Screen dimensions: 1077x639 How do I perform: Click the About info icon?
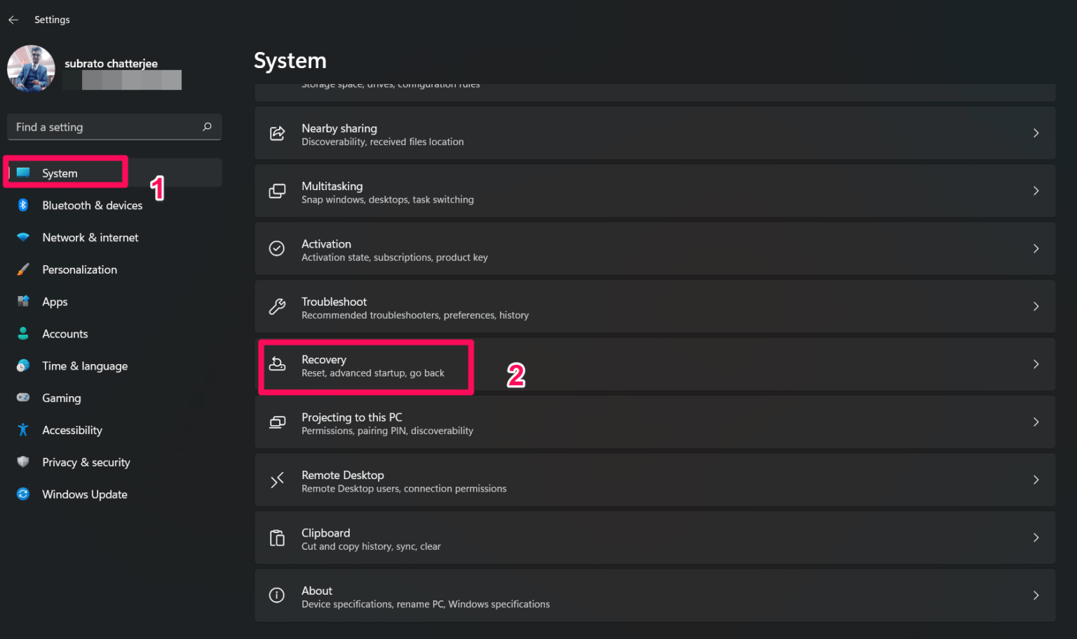pyautogui.click(x=277, y=596)
